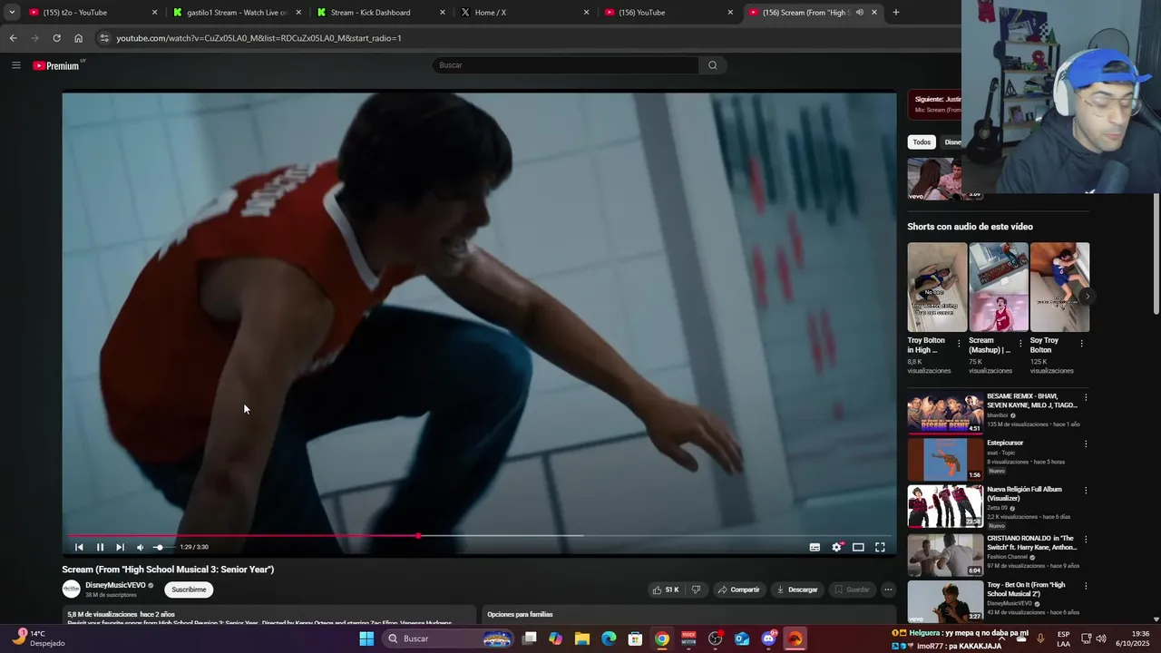
Task: Dislike the video with thumbs down
Action: pos(696,590)
